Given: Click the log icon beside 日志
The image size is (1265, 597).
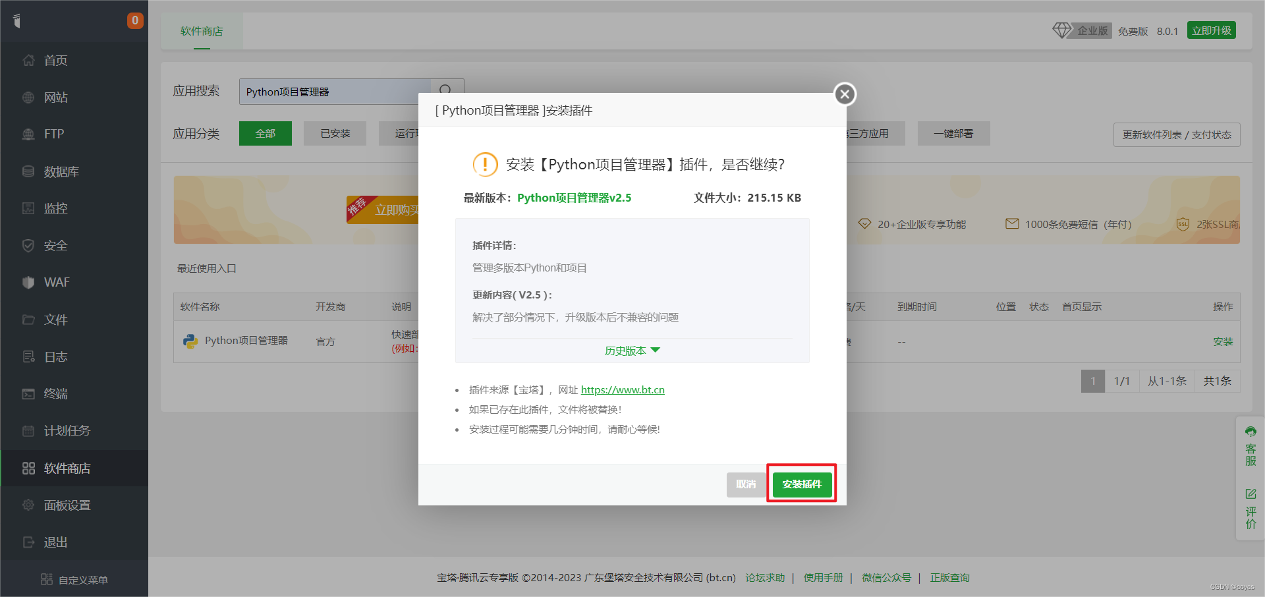Looking at the screenshot, I should (28, 356).
